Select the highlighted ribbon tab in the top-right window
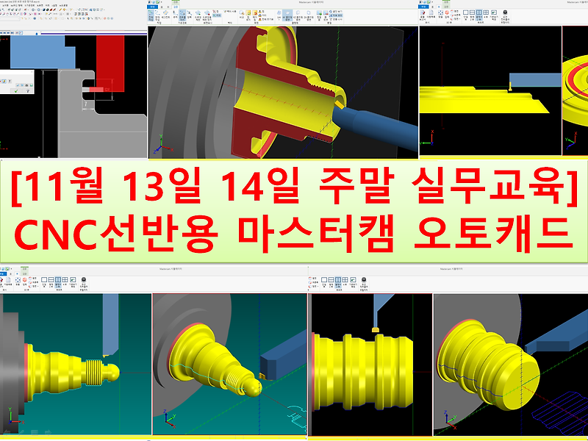This screenshot has height=441, width=588. (x=439, y=6)
